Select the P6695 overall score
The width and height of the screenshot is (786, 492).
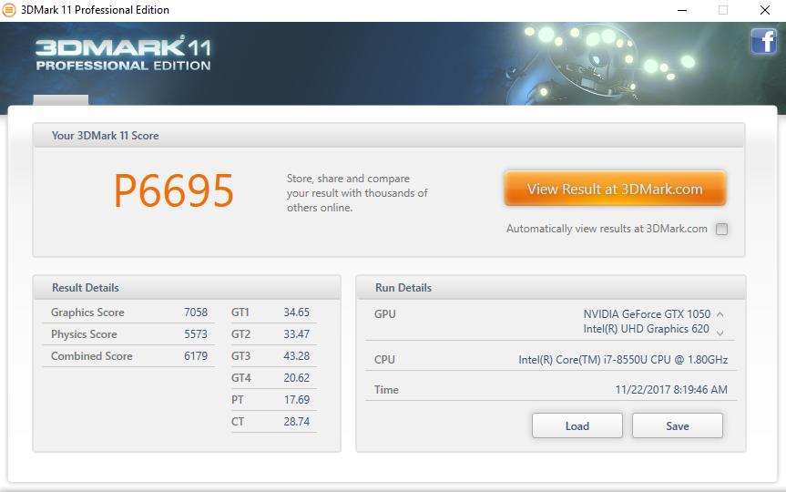click(173, 190)
